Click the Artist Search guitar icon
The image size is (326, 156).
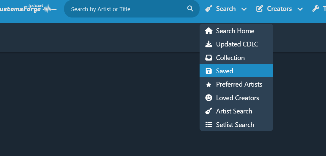[x=209, y=111]
